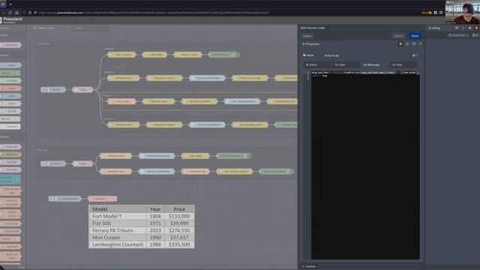Click the Delete button in editor
Viewport: 480px width, 270px height.
pos(307,36)
